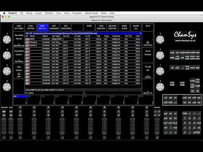
Task: Select the VIEW DMX I/O soft button
Action: pyautogui.click(x=42, y=27)
